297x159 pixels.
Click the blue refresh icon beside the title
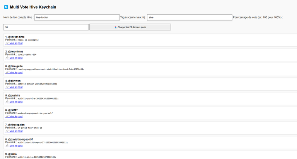[6, 7]
